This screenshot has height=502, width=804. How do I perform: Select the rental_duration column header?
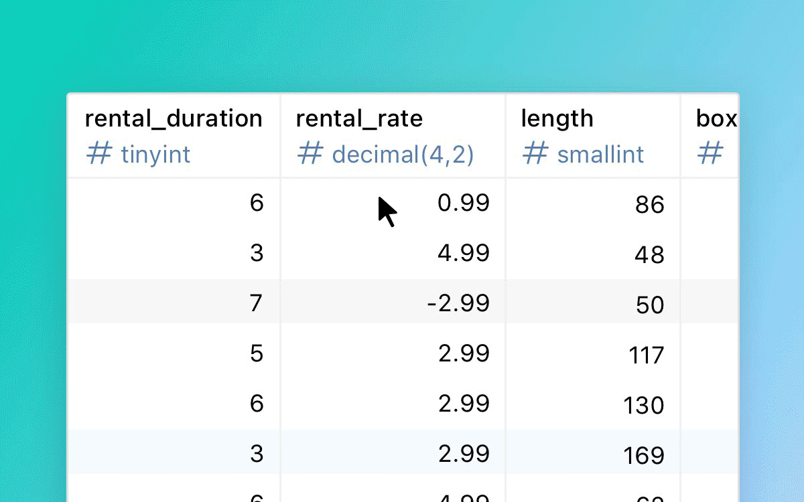[x=174, y=137]
